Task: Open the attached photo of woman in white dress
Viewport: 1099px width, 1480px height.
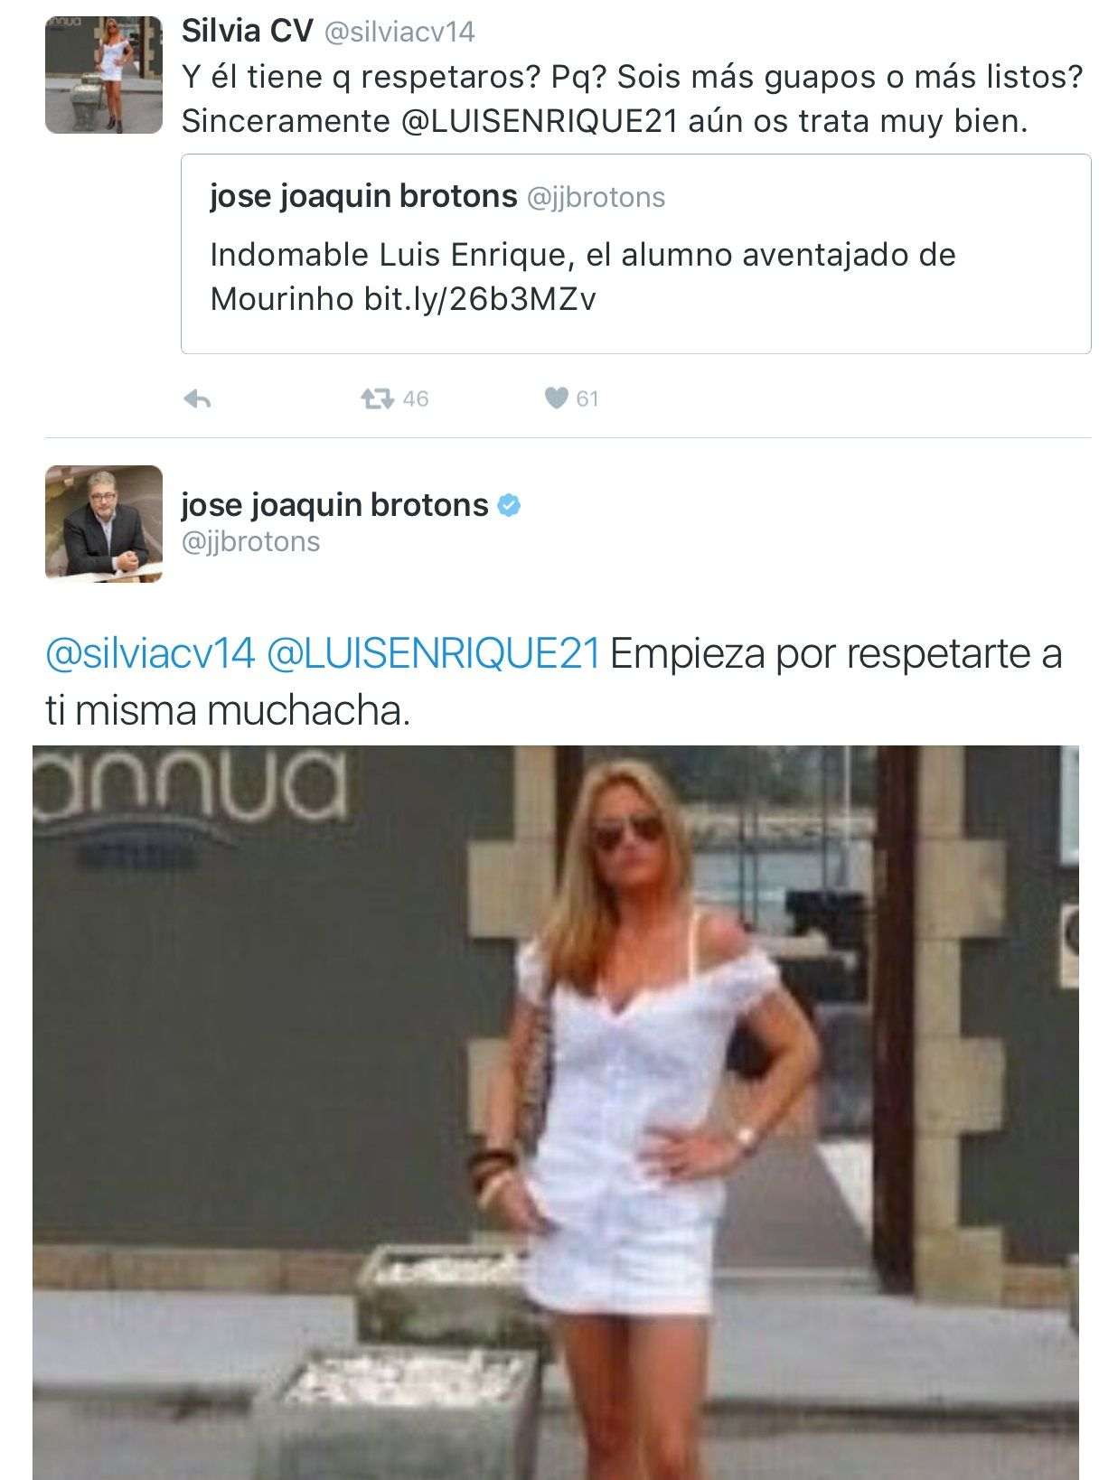Action: click(x=556, y=1112)
